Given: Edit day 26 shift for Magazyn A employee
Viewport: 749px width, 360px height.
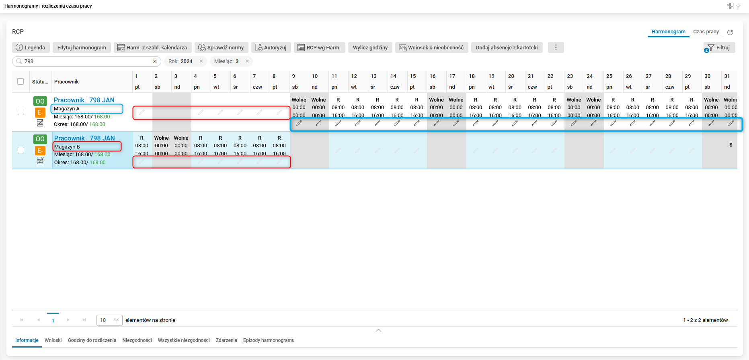Looking at the screenshot, I should (633, 124).
